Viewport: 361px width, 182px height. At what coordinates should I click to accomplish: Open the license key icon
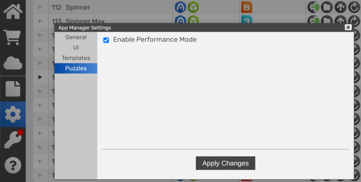point(13,139)
